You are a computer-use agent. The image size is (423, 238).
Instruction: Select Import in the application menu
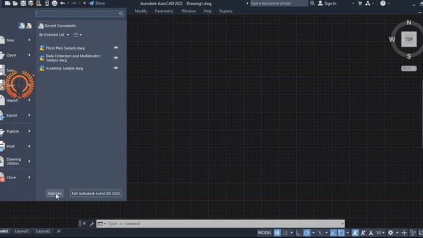click(13, 100)
